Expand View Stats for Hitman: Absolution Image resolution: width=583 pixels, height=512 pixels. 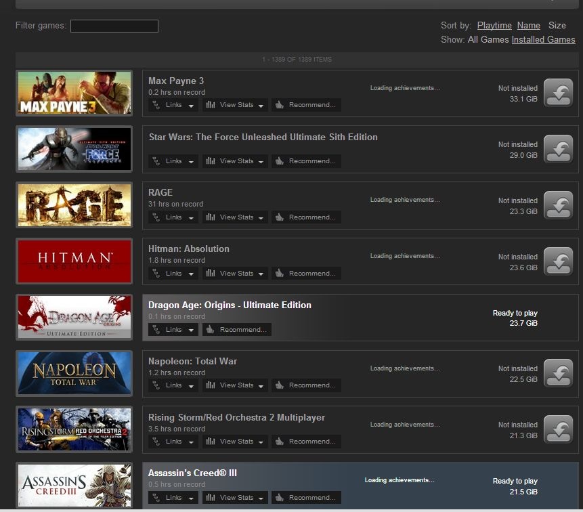click(235, 274)
